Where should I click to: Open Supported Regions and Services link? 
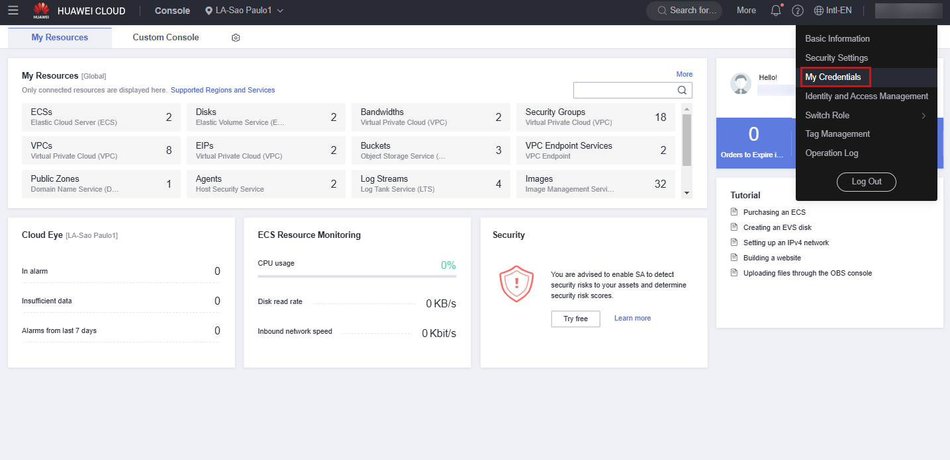[222, 90]
